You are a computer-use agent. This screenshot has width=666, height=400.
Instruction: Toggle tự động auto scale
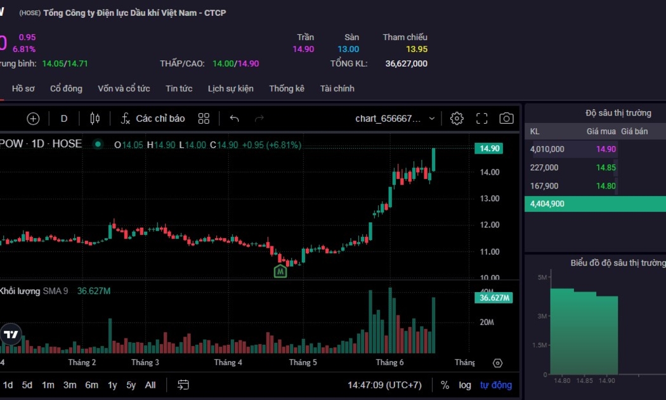[495, 385]
